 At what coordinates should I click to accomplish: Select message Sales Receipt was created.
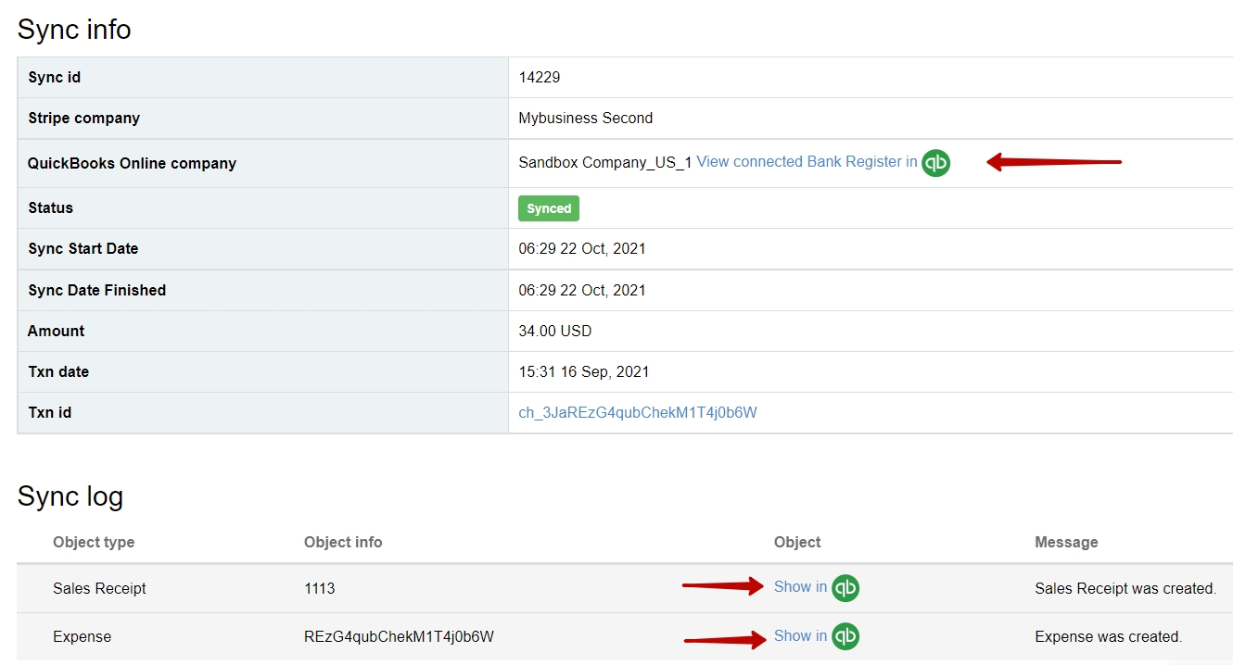tap(1125, 589)
